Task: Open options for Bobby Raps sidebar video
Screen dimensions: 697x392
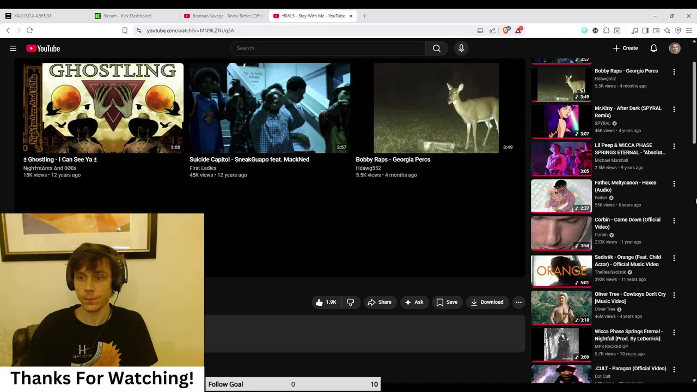Action: (x=674, y=72)
